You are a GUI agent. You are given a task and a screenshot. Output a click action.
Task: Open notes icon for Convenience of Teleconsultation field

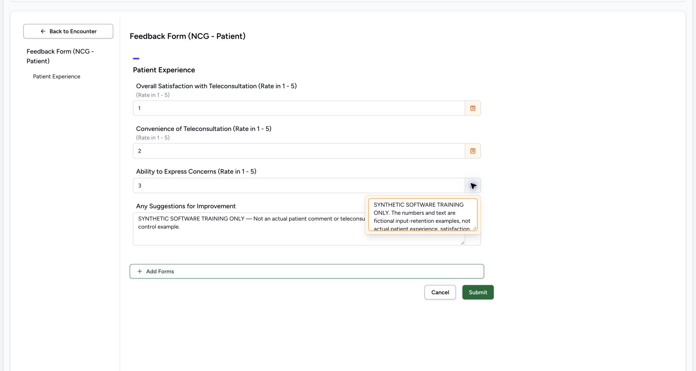pos(473,151)
